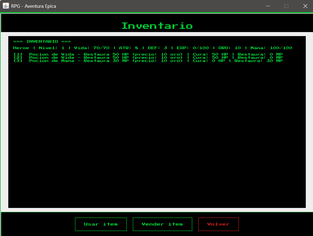Viewport: 313px width, 236px height.
Task: Click the Heroe stats line
Action: pos(153,48)
